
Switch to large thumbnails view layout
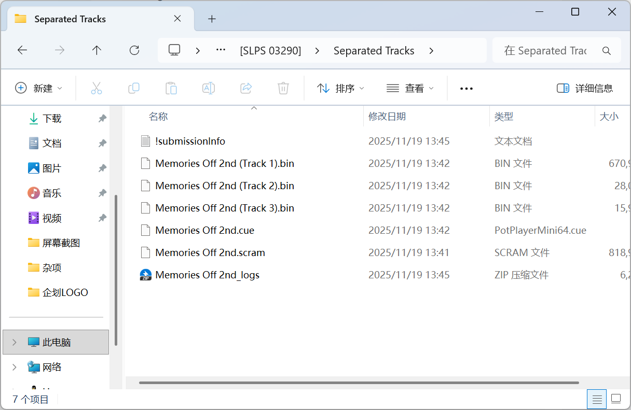pos(616,399)
